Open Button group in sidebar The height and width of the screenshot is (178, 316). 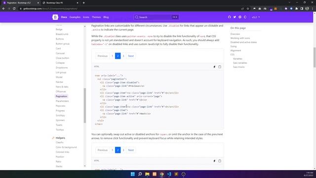[63, 44]
